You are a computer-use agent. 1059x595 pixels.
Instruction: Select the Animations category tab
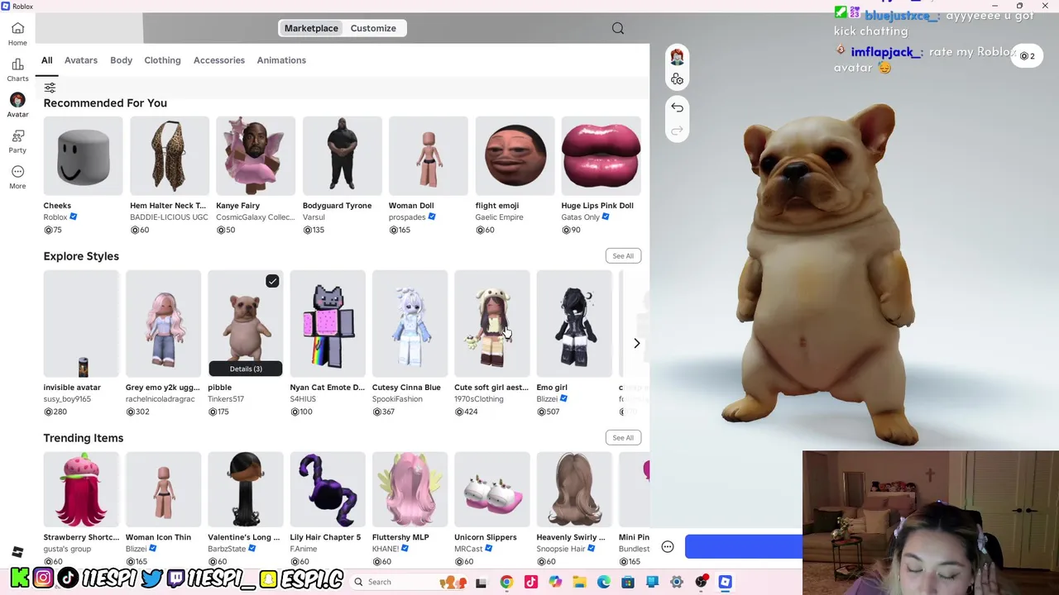(x=281, y=60)
